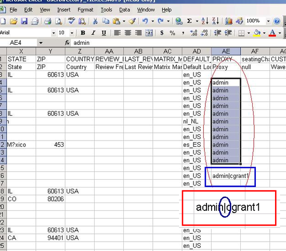Click the Merge and Center icon
The width and height of the screenshot is (286, 251).
pyautogui.click(x=149, y=33)
